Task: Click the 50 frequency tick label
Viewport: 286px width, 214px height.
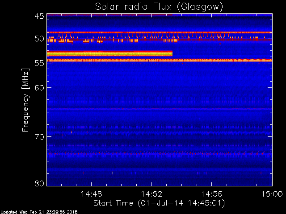Action: (x=39, y=39)
